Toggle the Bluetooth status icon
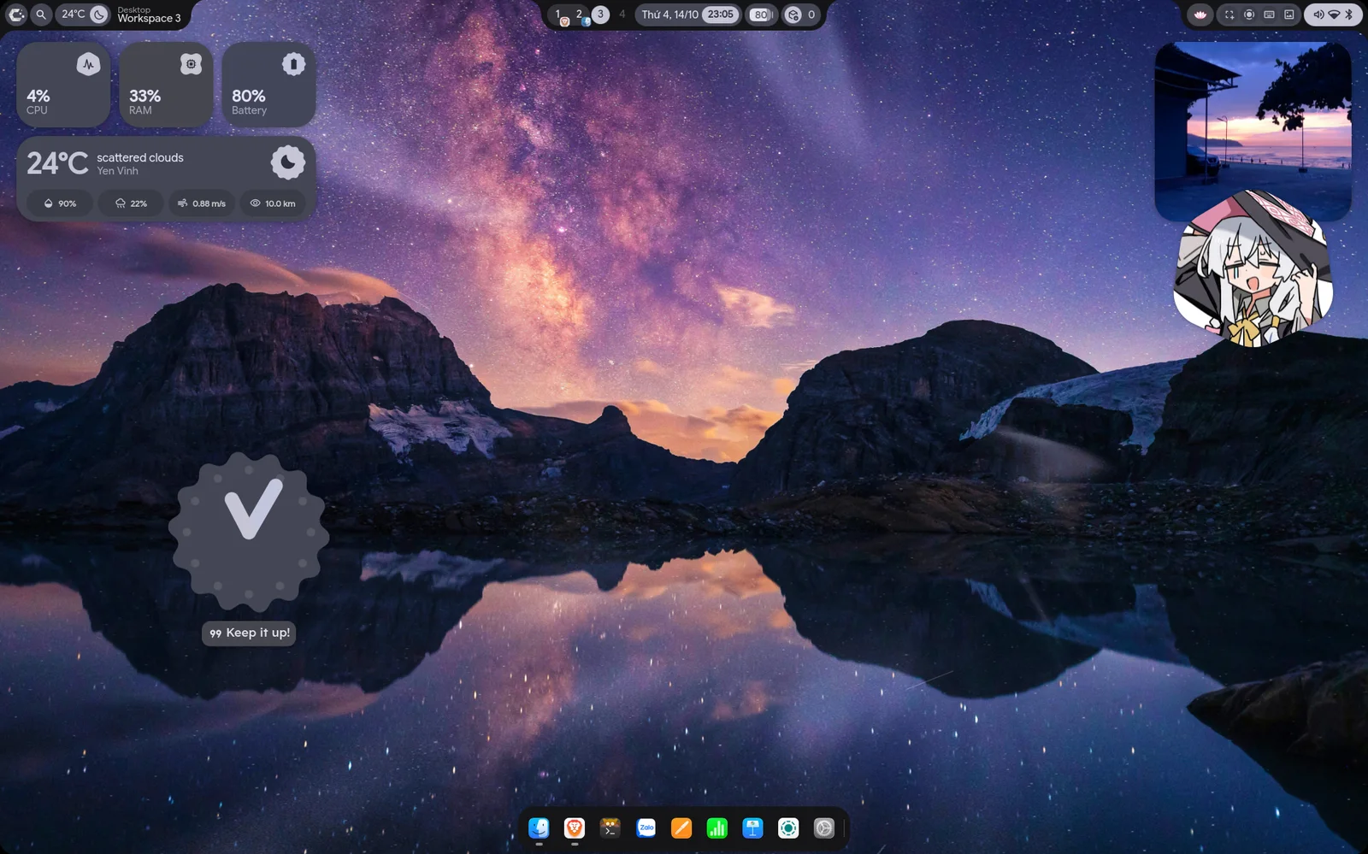This screenshot has width=1368, height=854. 1349,15
